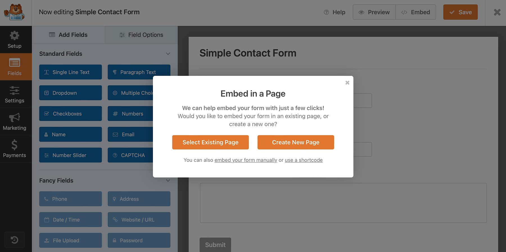Collapse the Fancy Fields section

168,180
